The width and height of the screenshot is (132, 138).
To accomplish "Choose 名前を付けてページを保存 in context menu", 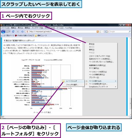I will 101,59.
